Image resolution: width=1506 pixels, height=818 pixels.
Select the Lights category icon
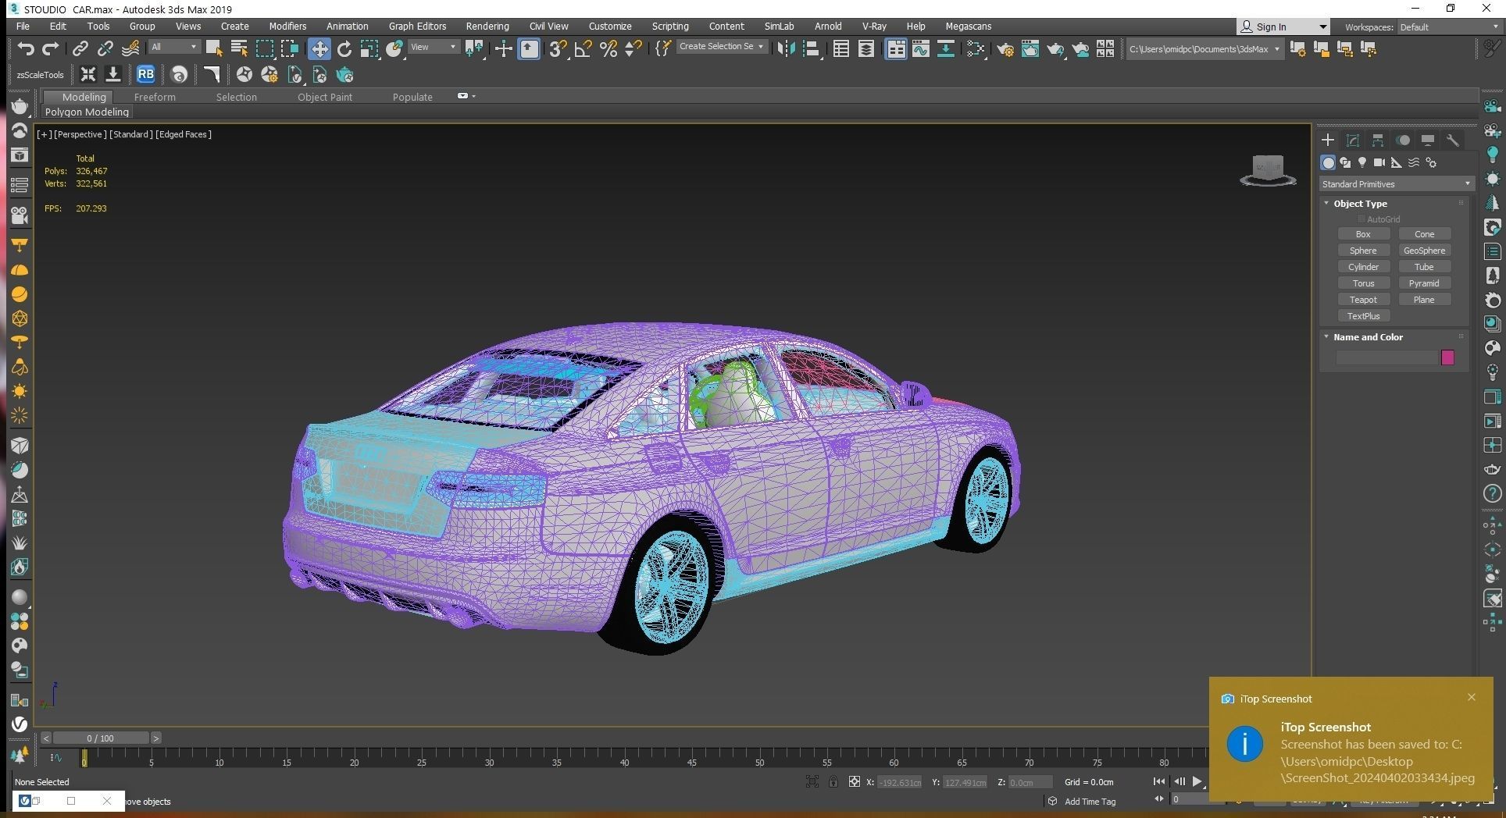click(x=1362, y=162)
